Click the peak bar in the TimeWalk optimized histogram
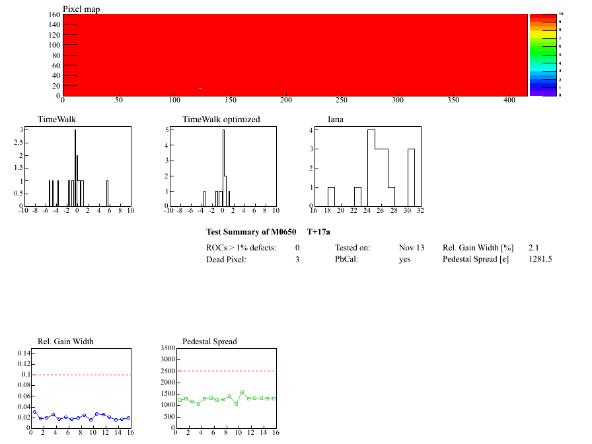 pyautogui.click(x=223, y=168)
